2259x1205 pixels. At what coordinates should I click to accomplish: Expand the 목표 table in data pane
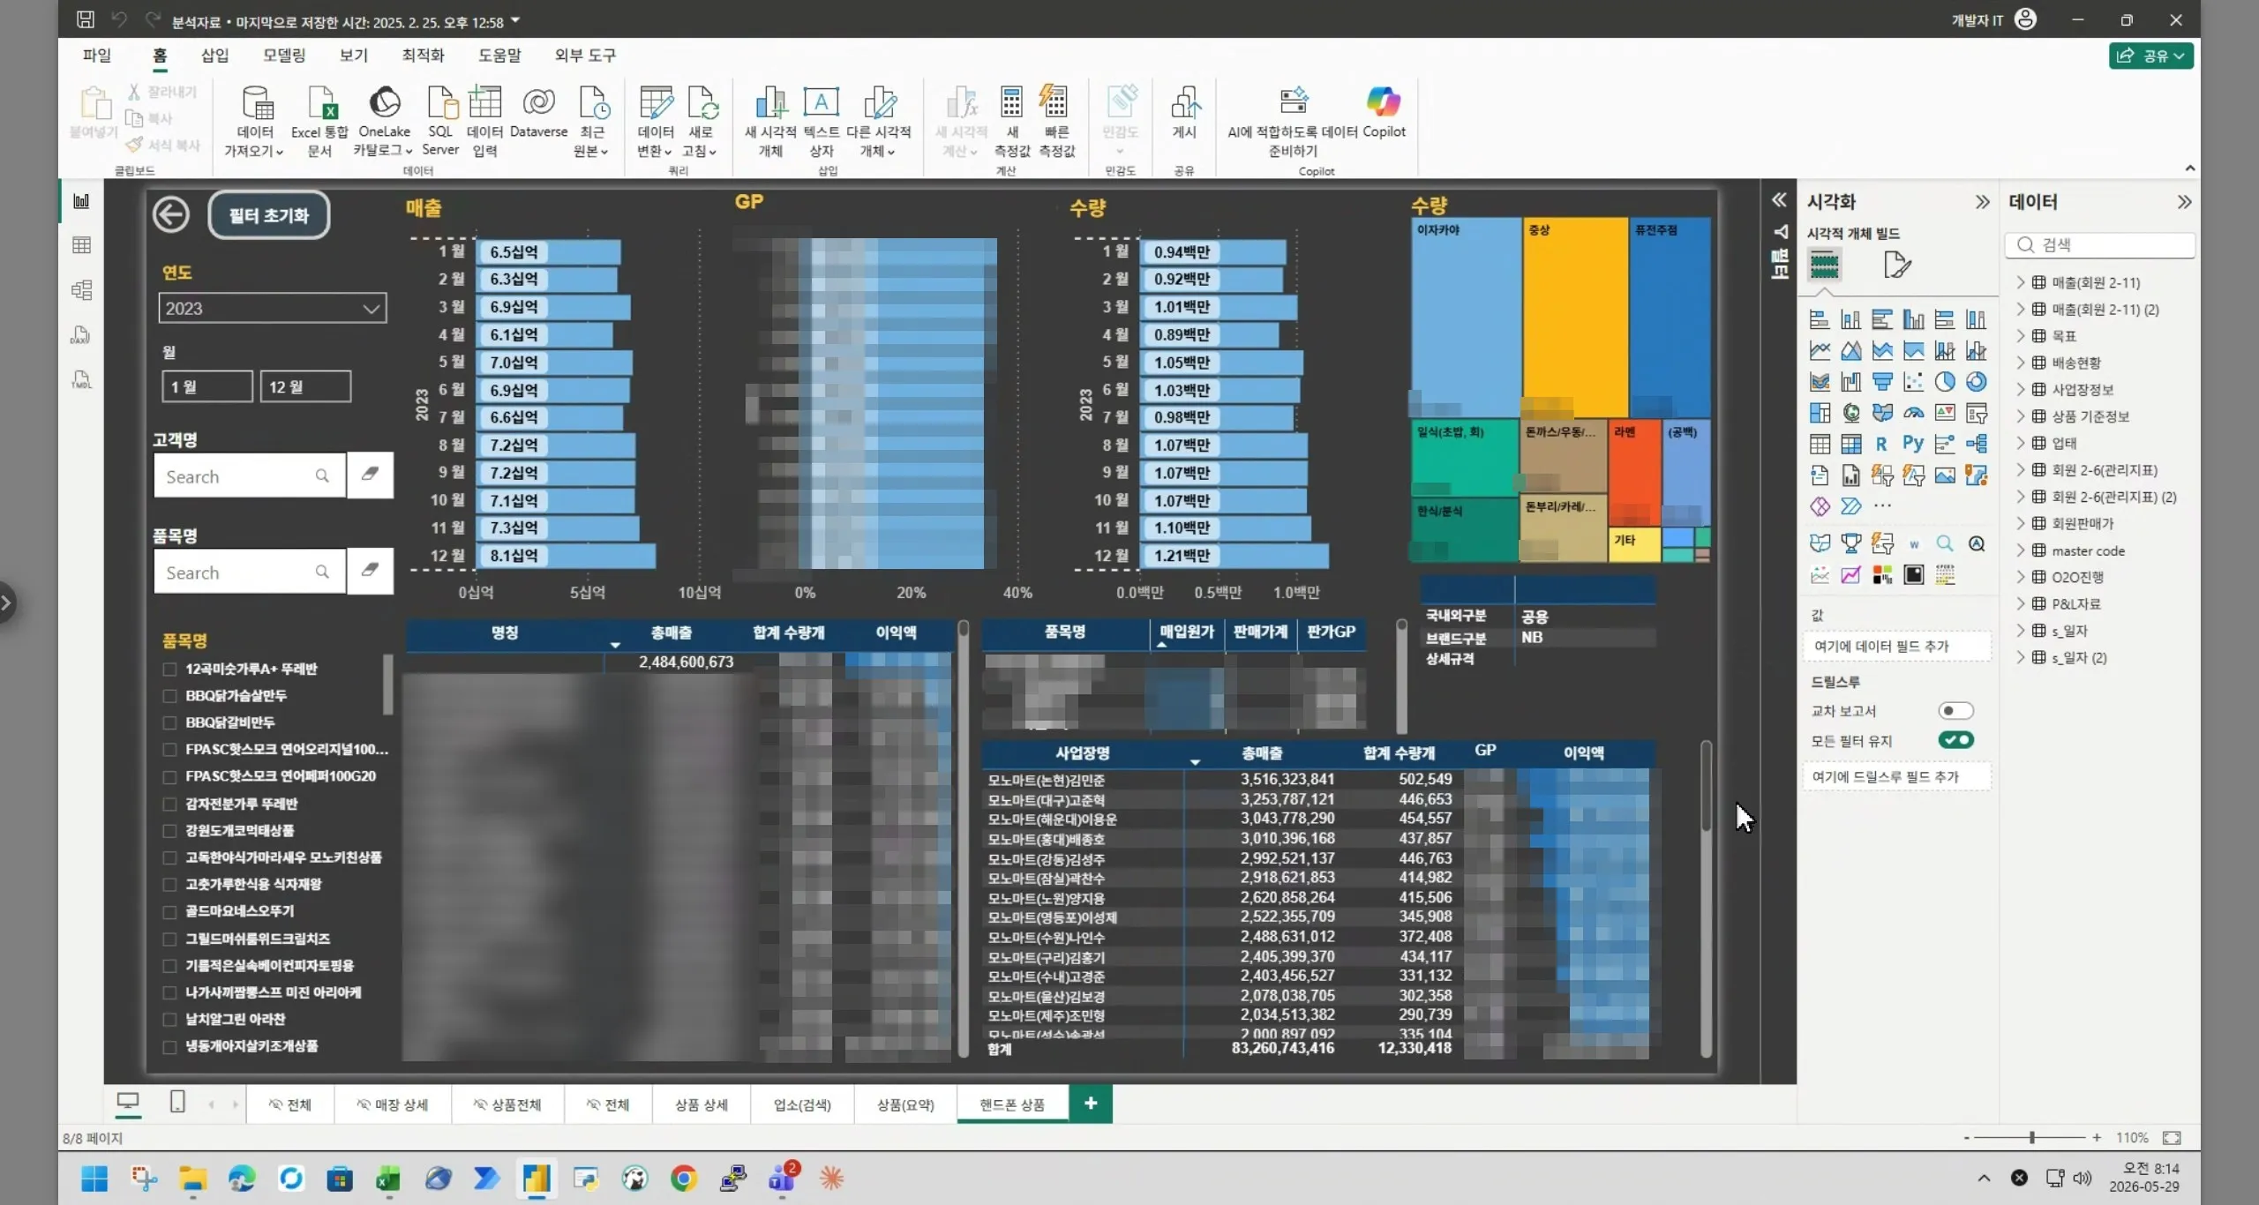point(2020,336)
